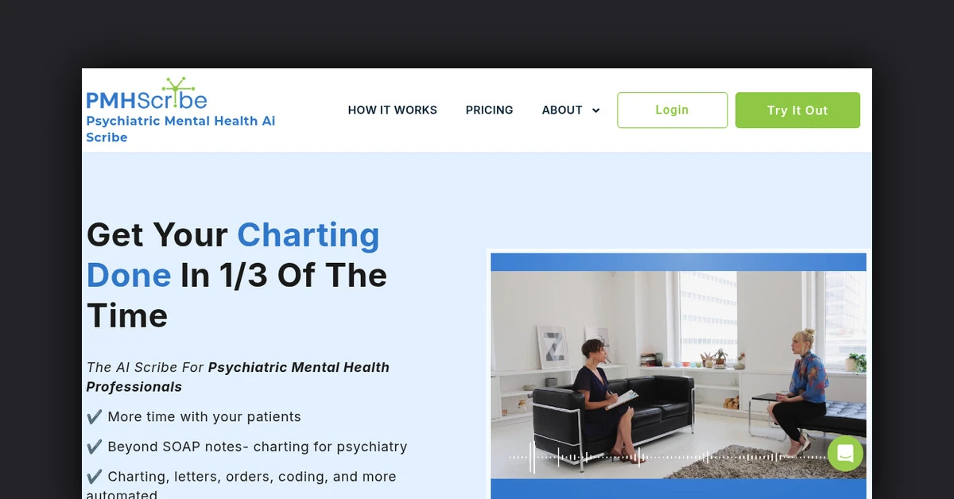Viewport: 954px width, 499px height.
Task: Click the AI Scribe For Psychiatric subtitle
Action: coord(238,377)
